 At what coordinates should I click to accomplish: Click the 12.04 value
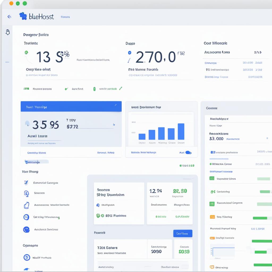[156, 191]
